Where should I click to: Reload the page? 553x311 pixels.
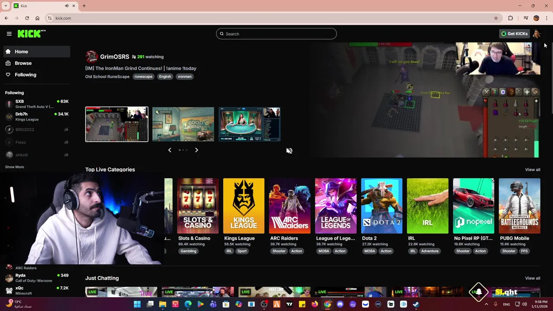[x=27, y=18]
